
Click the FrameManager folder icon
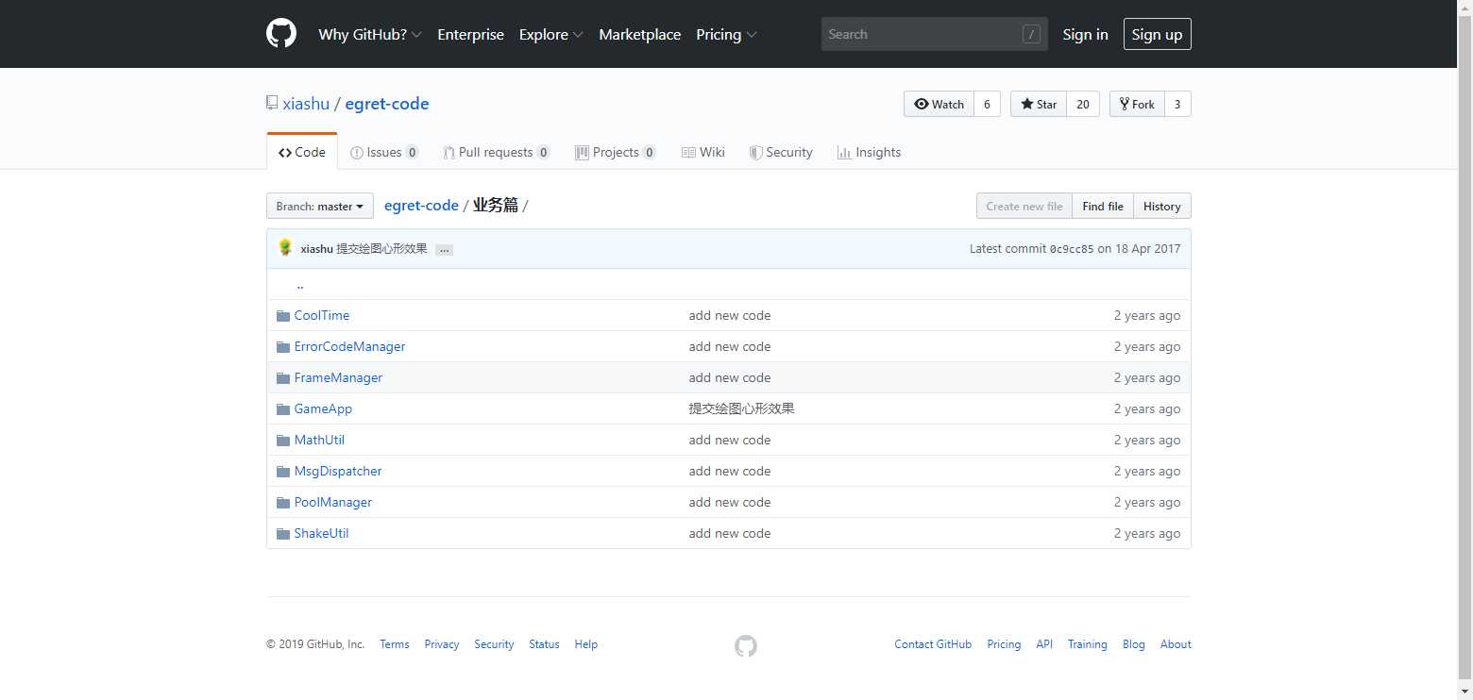283,378
